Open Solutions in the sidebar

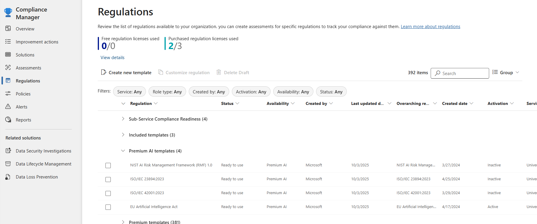pyautogui.click(x=25, y=55)
